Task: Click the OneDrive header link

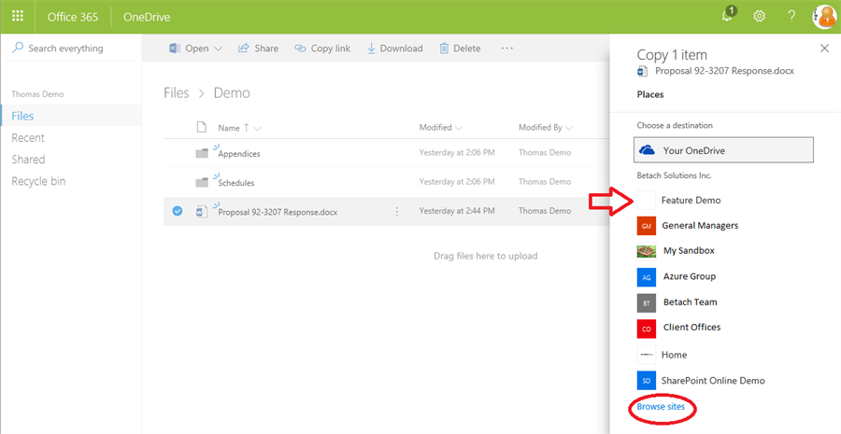Action: (x=147, y=17)
